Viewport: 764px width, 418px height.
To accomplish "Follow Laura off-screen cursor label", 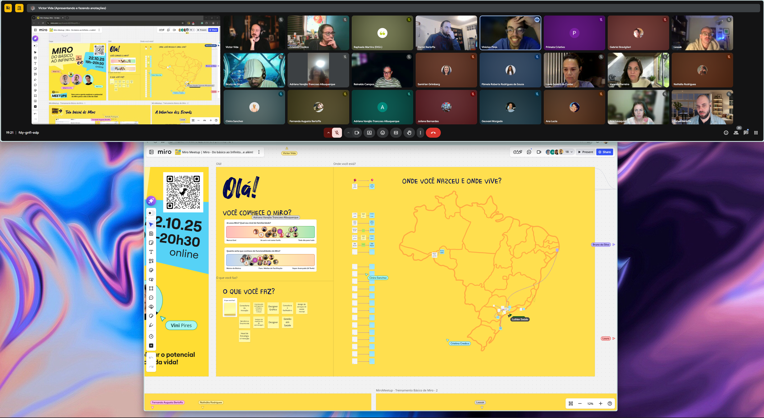I will [606, 338].
